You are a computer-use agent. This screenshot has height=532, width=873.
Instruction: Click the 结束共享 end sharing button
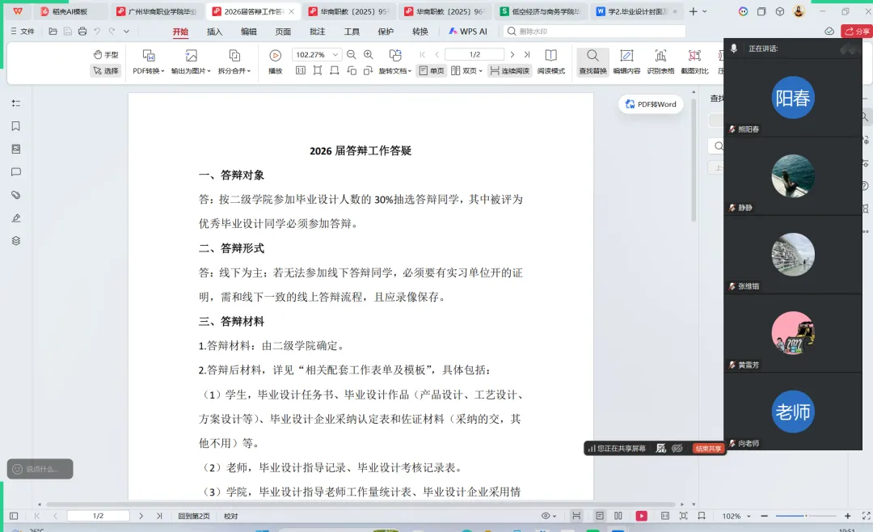708,447
